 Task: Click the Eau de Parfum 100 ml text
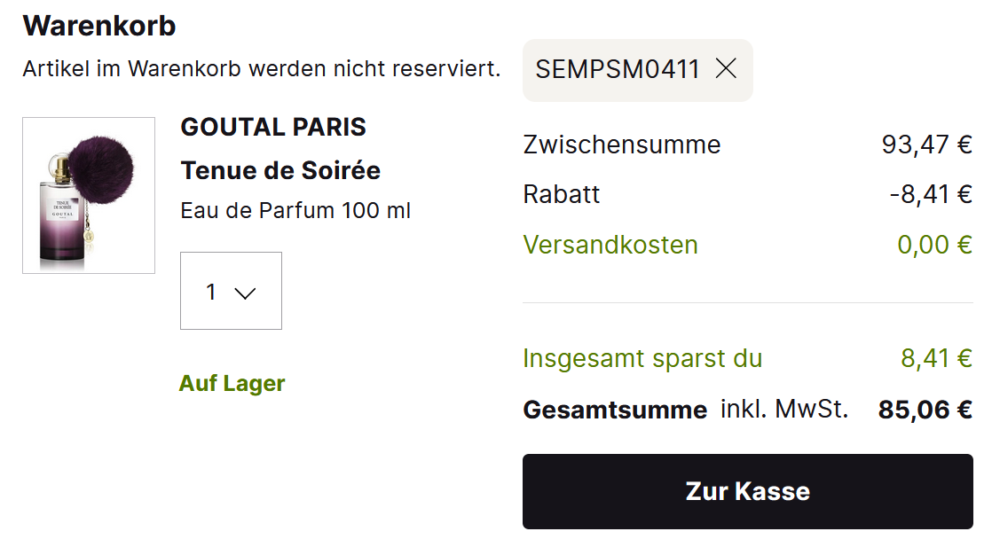[295, 210]
